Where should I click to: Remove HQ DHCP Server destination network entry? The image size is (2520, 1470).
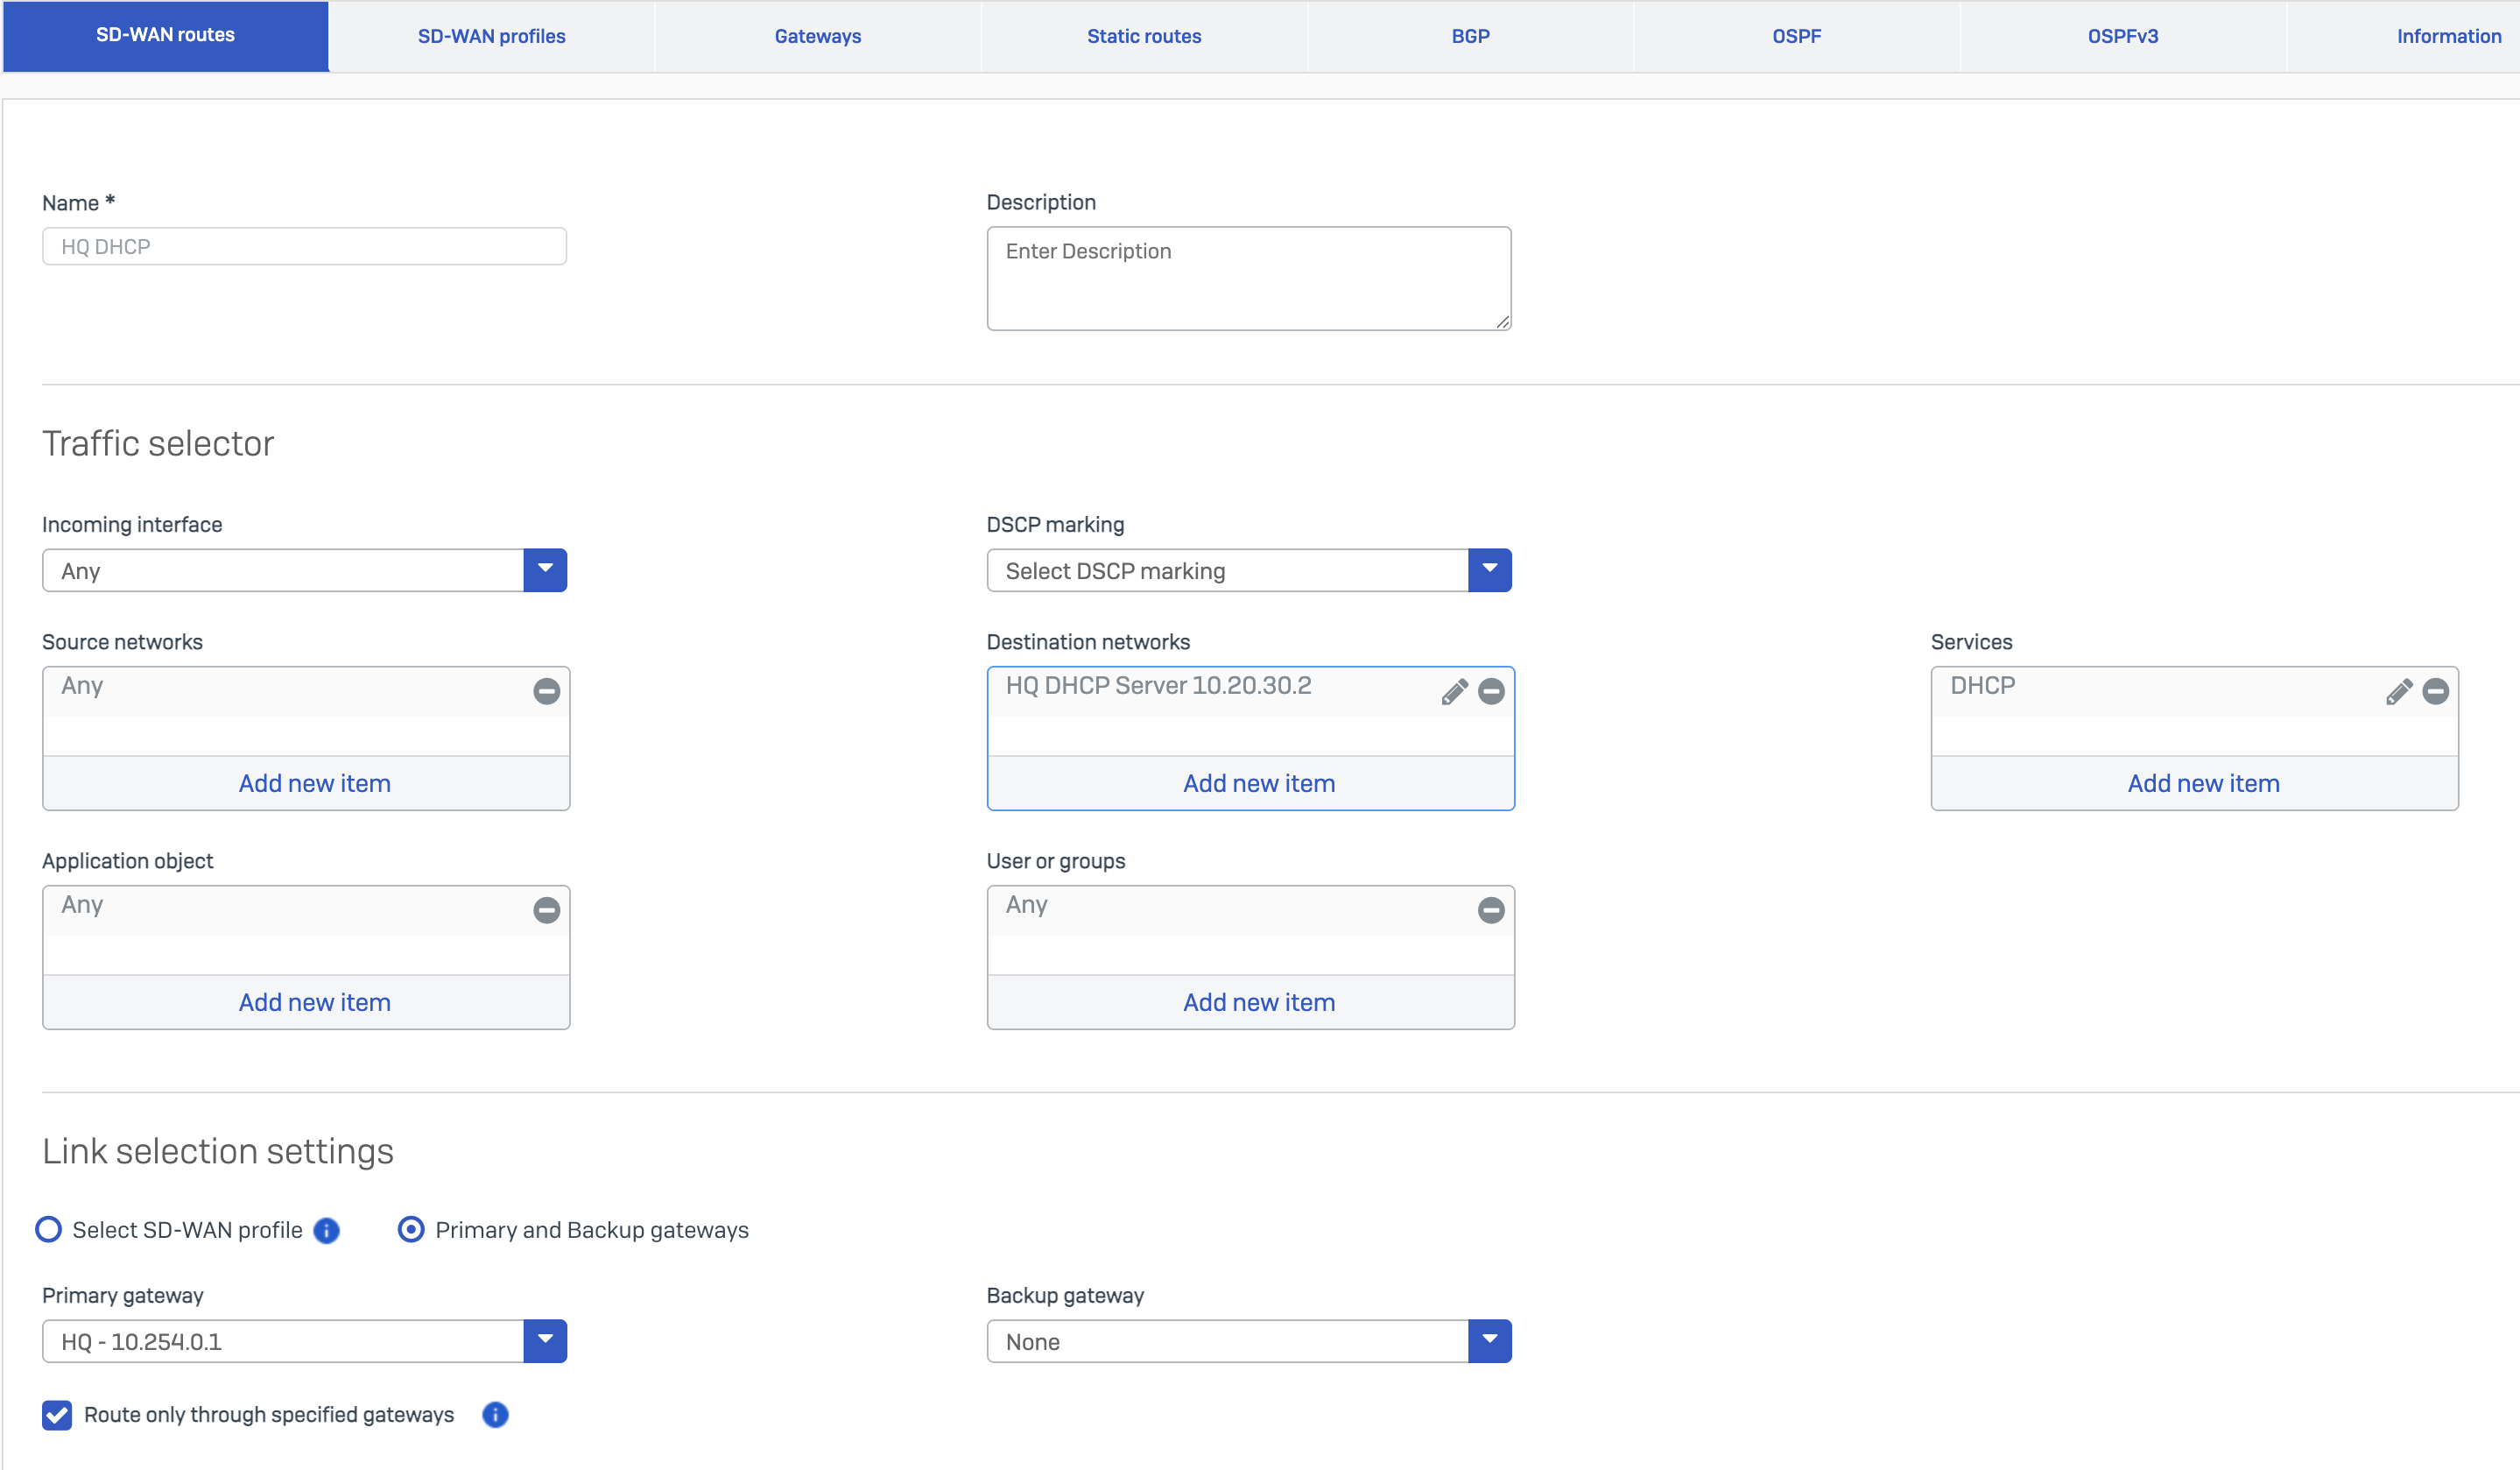pos(1491,691)
